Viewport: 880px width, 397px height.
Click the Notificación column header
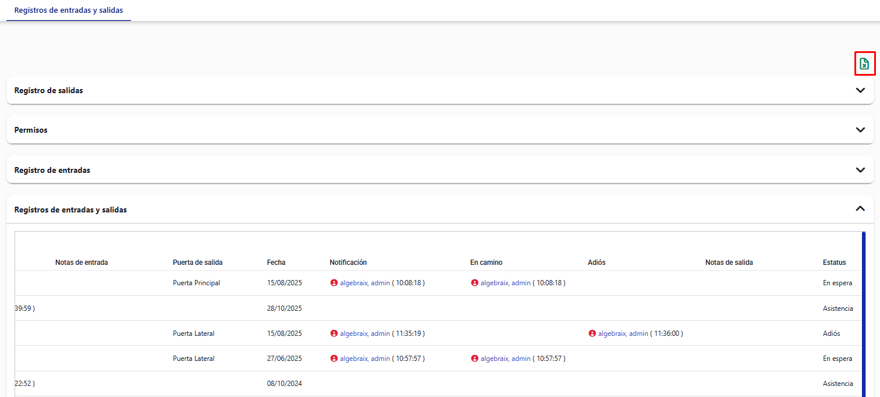[348, 263]
